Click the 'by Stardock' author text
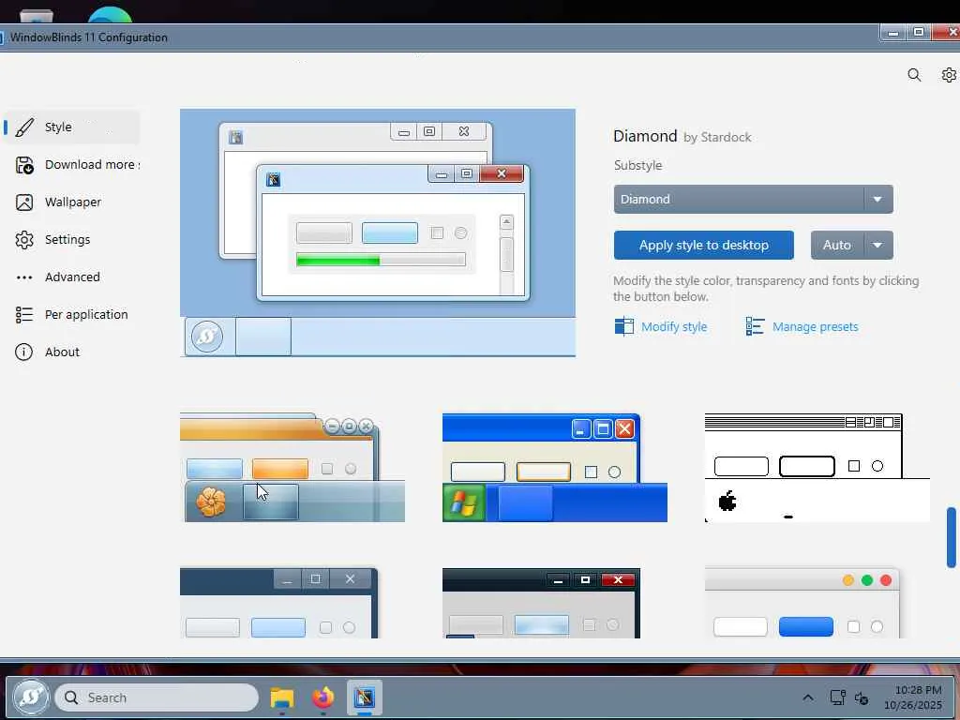The height and width of the screenshot is (720, 960). click(x=717, y=137)
